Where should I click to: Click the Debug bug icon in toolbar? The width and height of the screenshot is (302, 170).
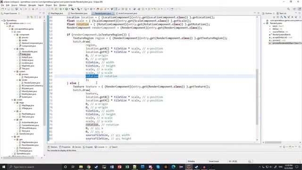click(61, 9)
